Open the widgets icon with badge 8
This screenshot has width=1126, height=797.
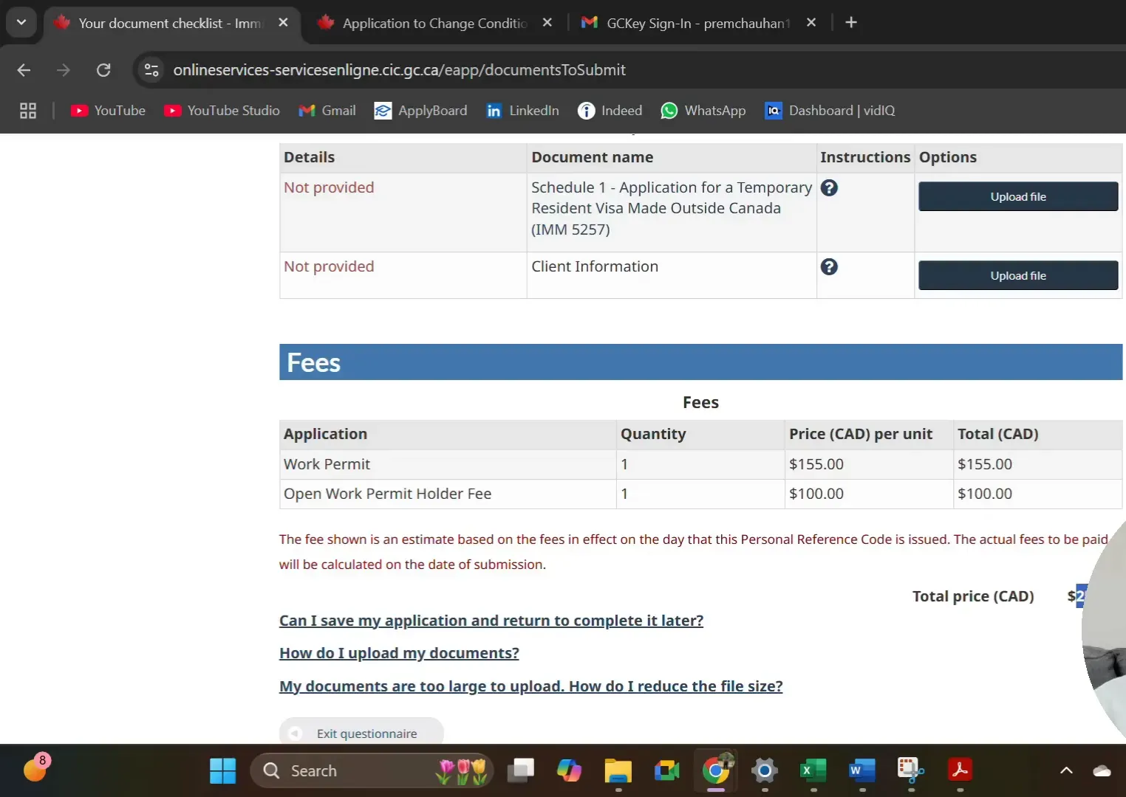tap(35, 770)
